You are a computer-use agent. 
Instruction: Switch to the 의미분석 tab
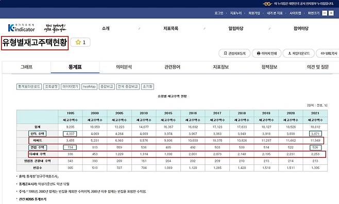pos(124,67)
